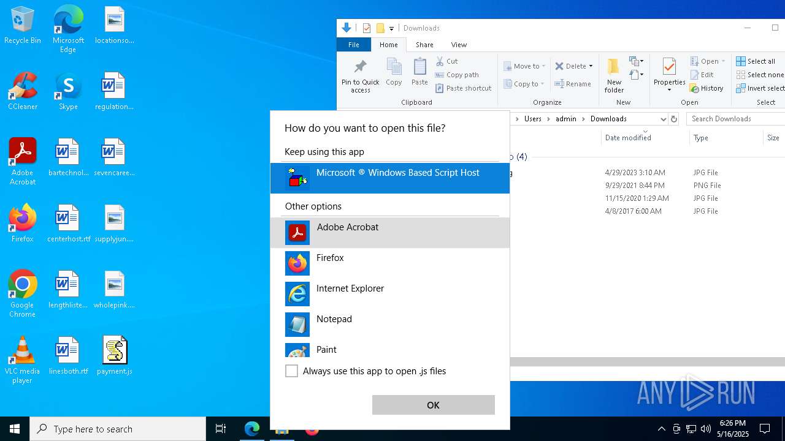Select the bartechnol Word document on the desktop
785x441 pixels.
pyautogui.click(x=68, y=157)
